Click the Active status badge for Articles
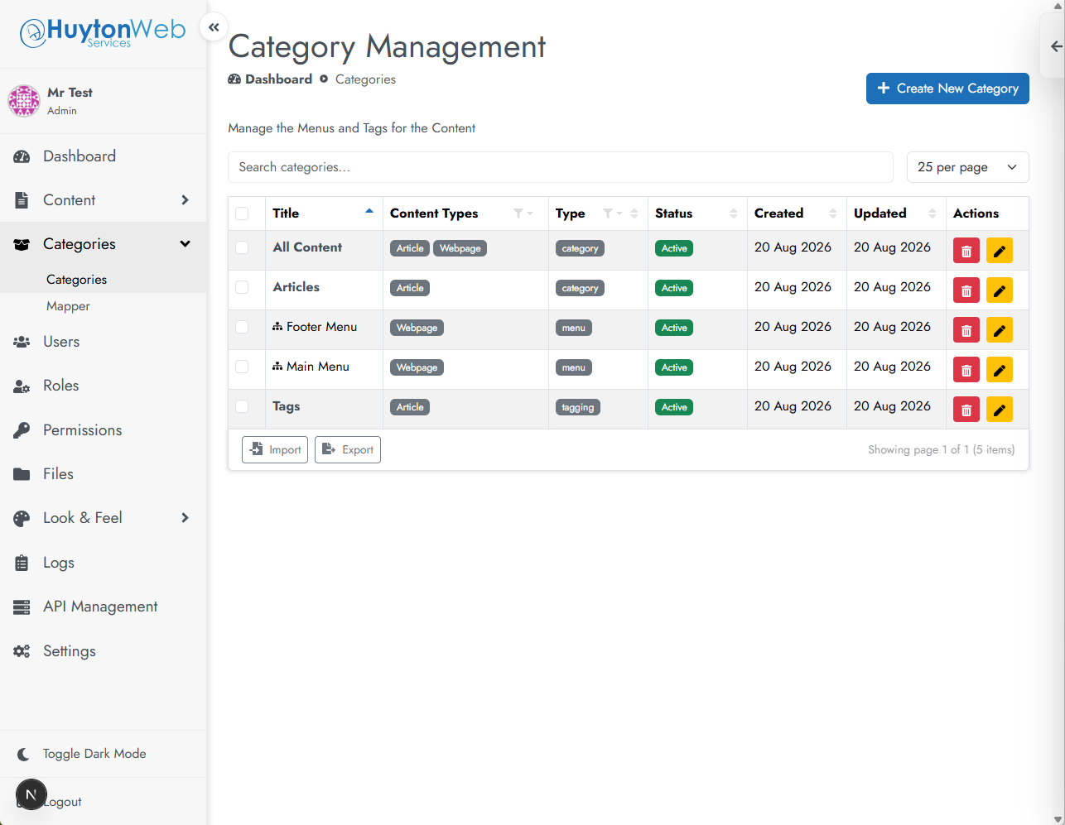The image size is (1065, 825). [674, 288]
